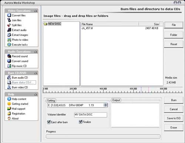
Task: Click the Save to ISO button
Action: [174, 118]
